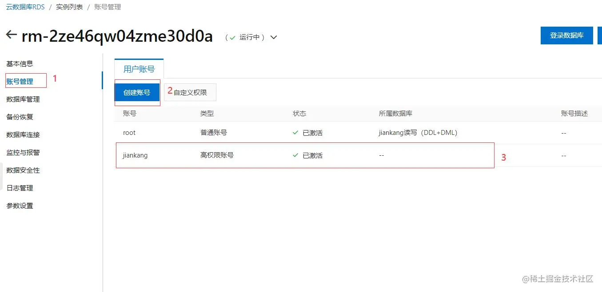Click the 创建账号 button
This screenshot has height=292, width=602.
(x=137, y=93)
